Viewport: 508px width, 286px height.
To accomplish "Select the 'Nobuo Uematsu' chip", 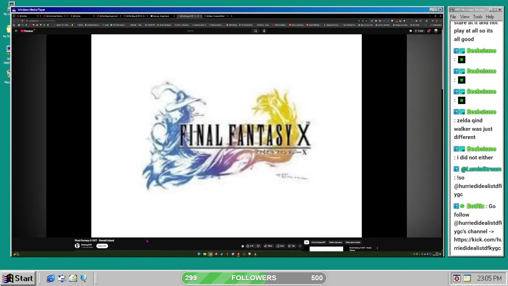I will coord(335,242).
